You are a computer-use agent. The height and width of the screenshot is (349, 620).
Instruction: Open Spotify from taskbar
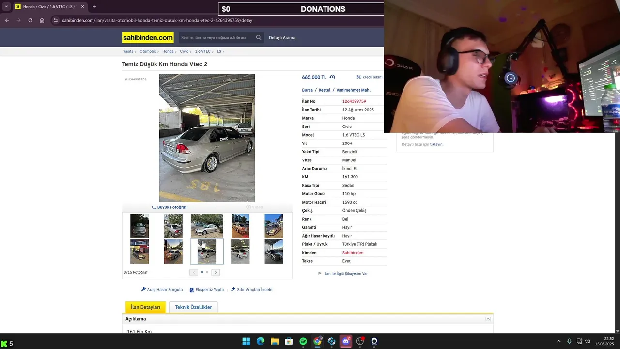(x=303, y=341)
